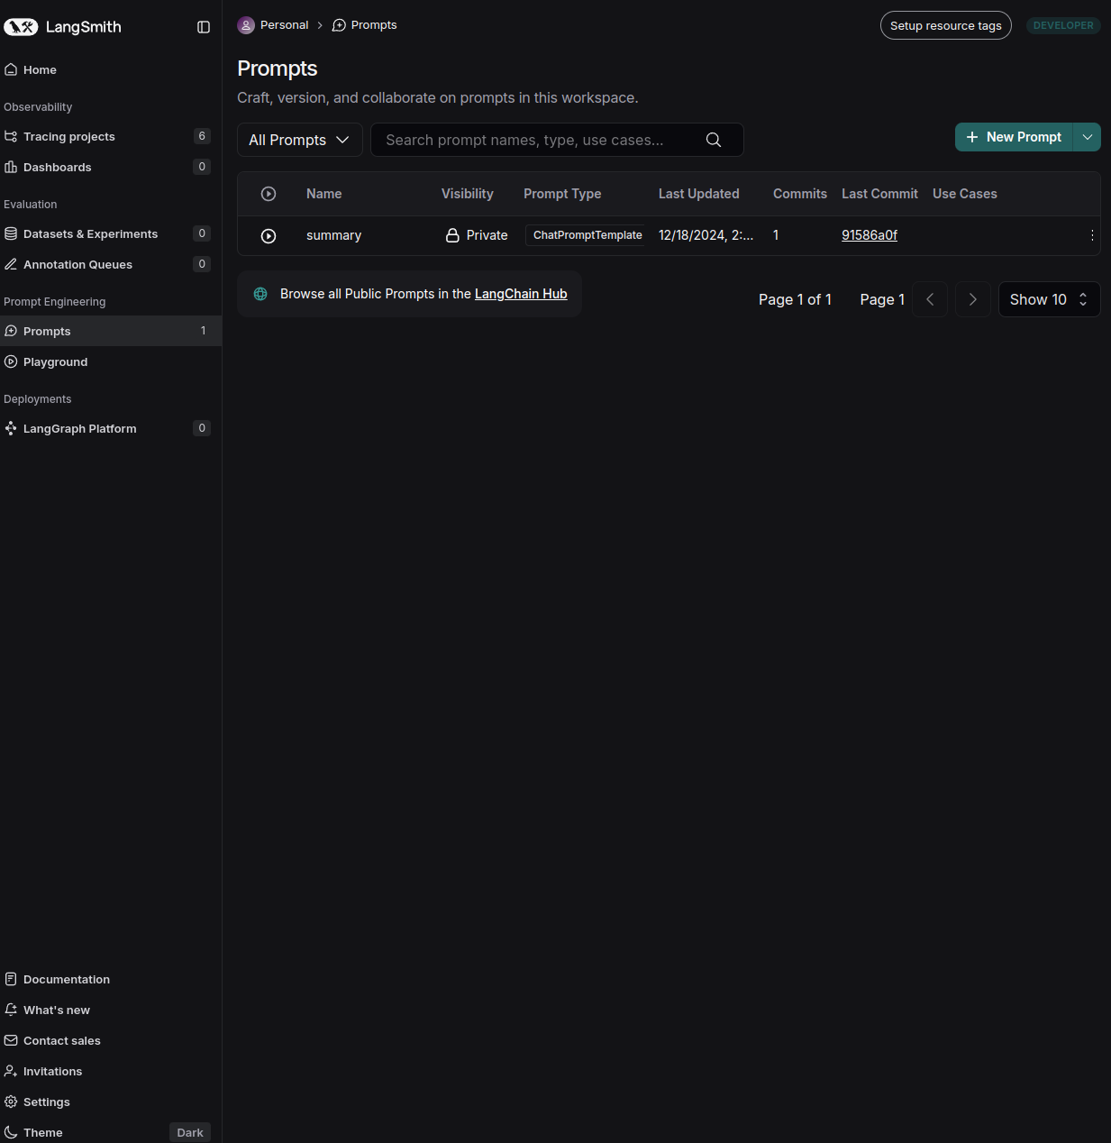This screenshot has height=1143, width=1111.
Task: Click the DEVELOPER plan badge
Action: [x=1063, y=25]
